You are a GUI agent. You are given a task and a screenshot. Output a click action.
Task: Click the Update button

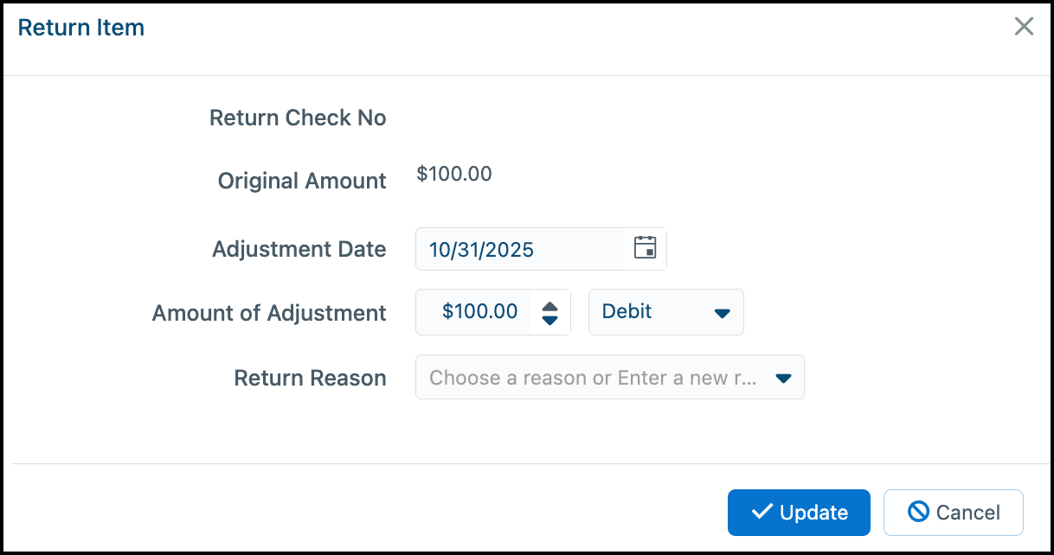799,513
